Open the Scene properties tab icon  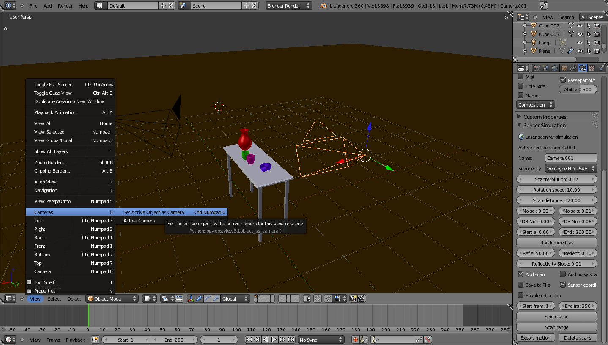point(545,68)
